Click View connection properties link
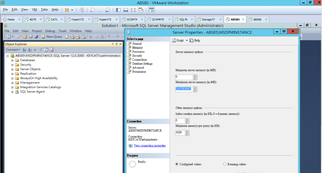The width and height of the screenshot is (322, 173). point(149,145)
